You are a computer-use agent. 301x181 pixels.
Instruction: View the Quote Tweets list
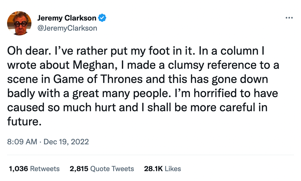click(x=112, y=169)
